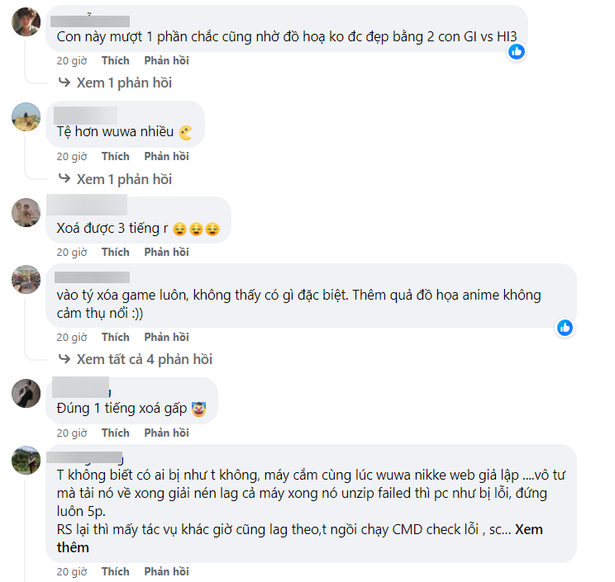Click '20 giờ' timestamp under 'xoá gấp' comment
Screen dimensions: 615x582
(71, 433)
